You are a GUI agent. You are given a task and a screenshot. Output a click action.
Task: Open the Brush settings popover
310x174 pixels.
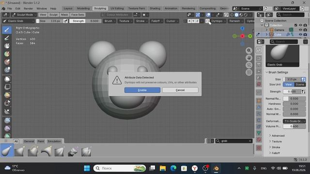click(x=109, y=21)
